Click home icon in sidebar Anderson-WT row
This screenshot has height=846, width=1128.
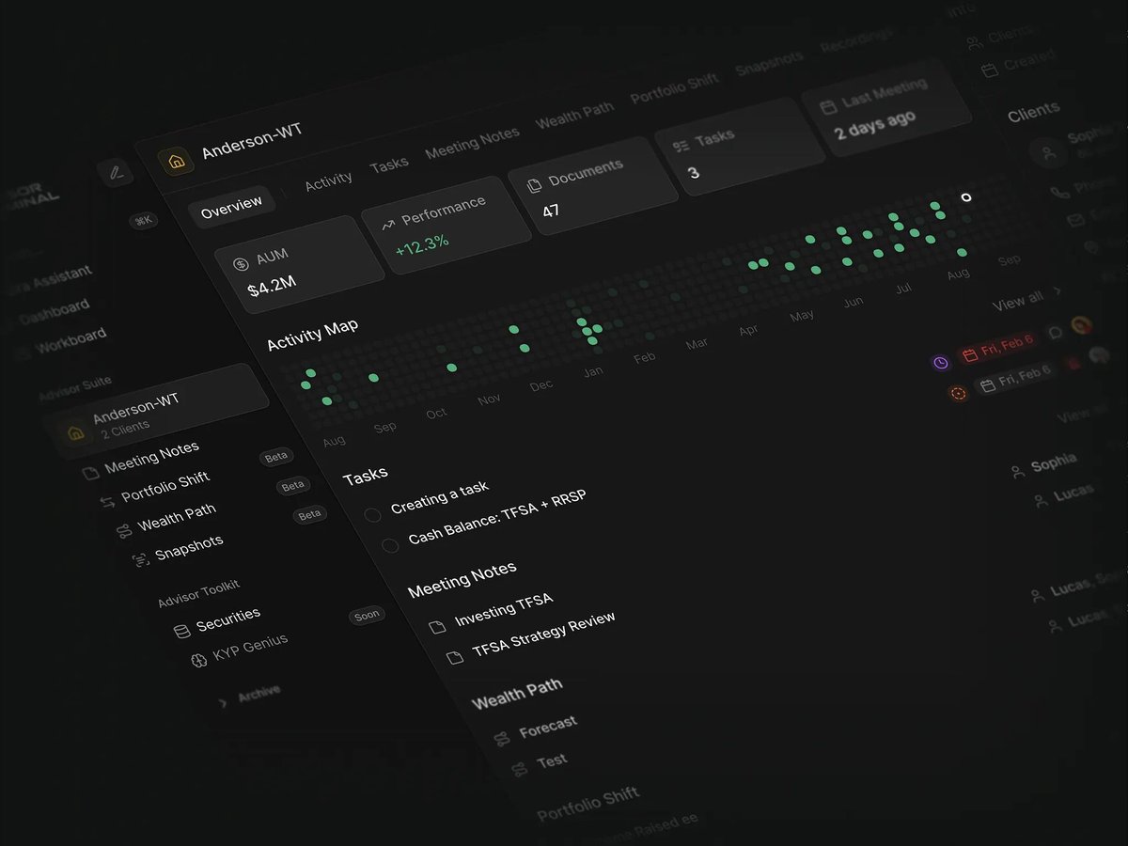click(x=76, y=432)
